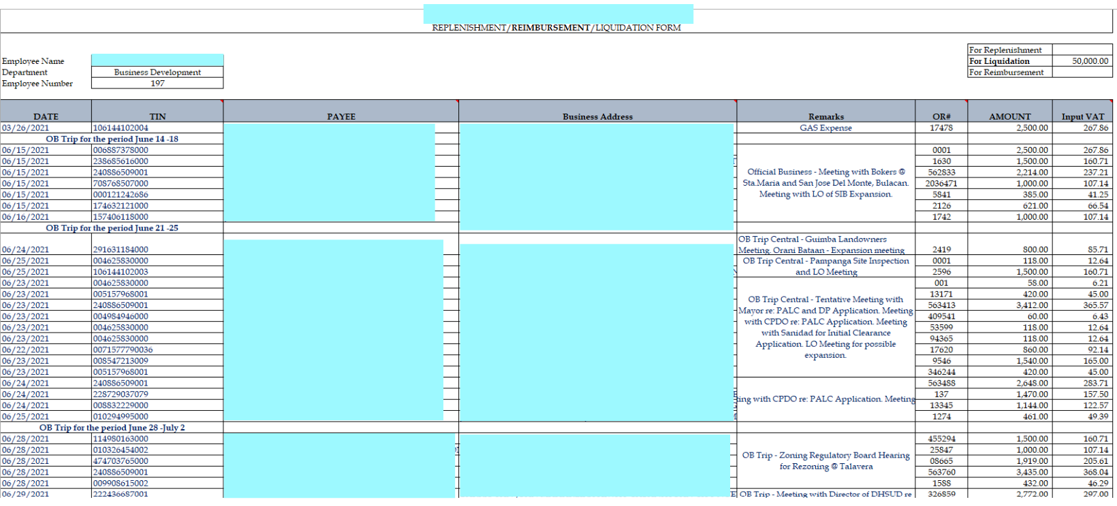The image size is (1117, 506).
Task: Select the 'For Replenishment' label cell
Action: (x=1010, y=50)
